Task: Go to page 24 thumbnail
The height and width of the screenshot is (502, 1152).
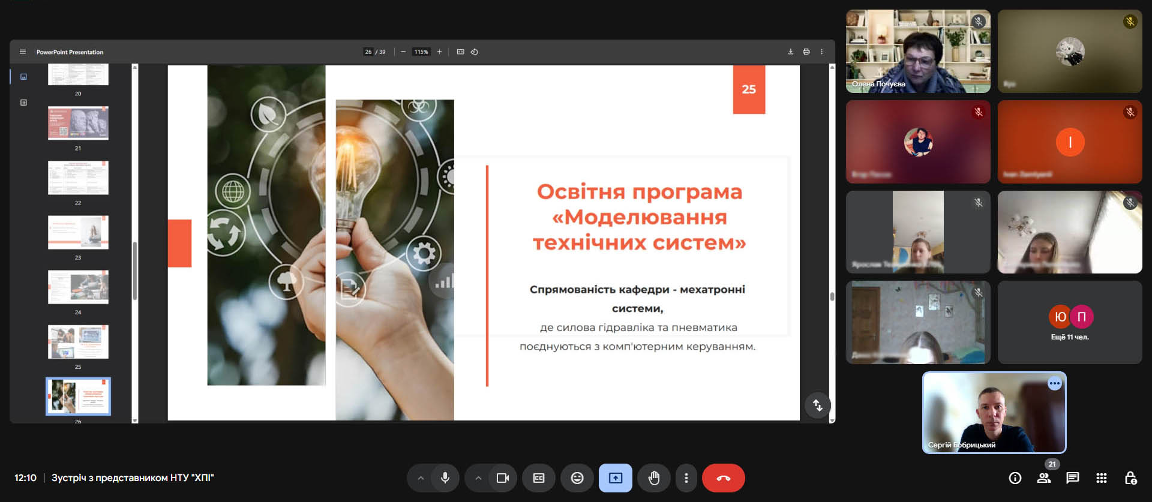Action: tap(78, 287)
